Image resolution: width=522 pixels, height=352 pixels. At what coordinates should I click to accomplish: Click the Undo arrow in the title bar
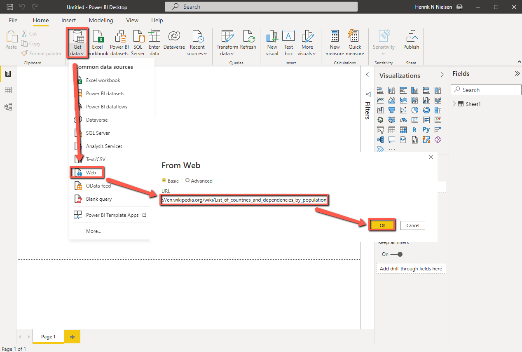click(22, 7)
